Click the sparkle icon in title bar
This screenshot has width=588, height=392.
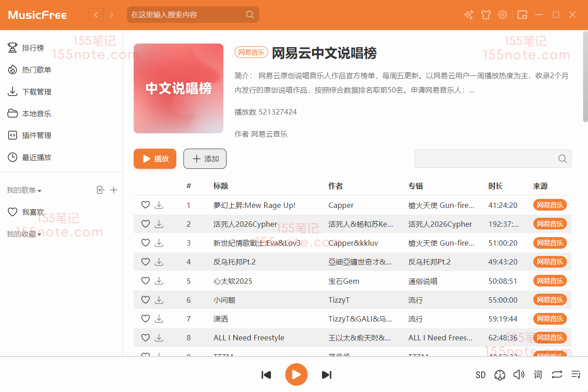pos(469,15)
